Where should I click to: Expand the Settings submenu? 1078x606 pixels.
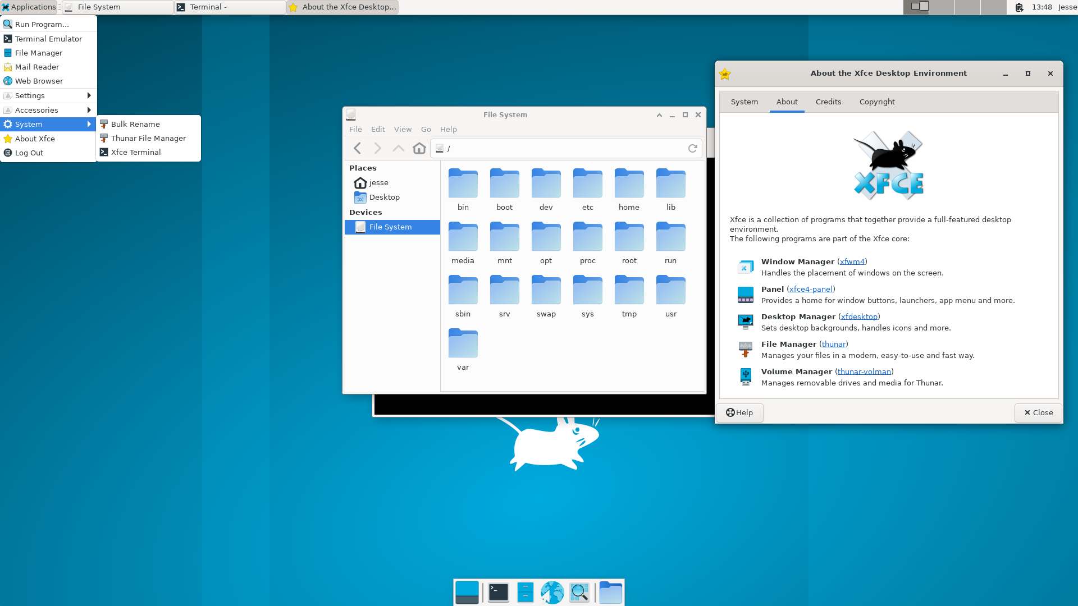pyautogui.click(x=48, y=95)
